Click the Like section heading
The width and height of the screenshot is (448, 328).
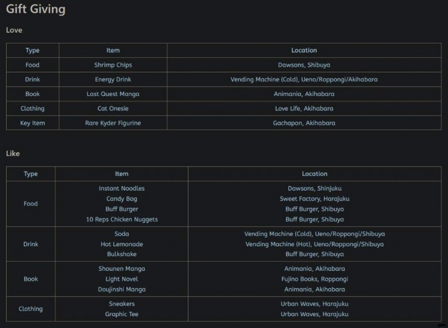coord(13,153)
